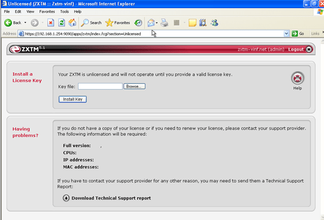Image resolution: width=324 pixels, height=220 pixels.
Task: Refresh the page with the Refresh icon
Action: [x=61, y=23]
